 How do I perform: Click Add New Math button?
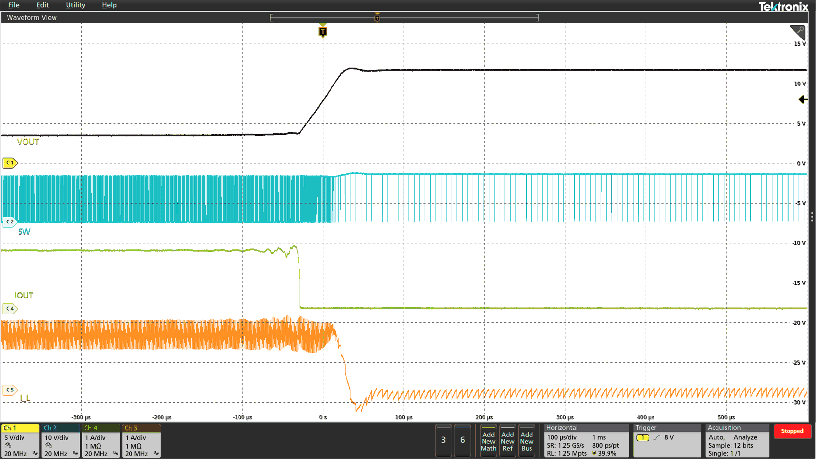point(488,441)
